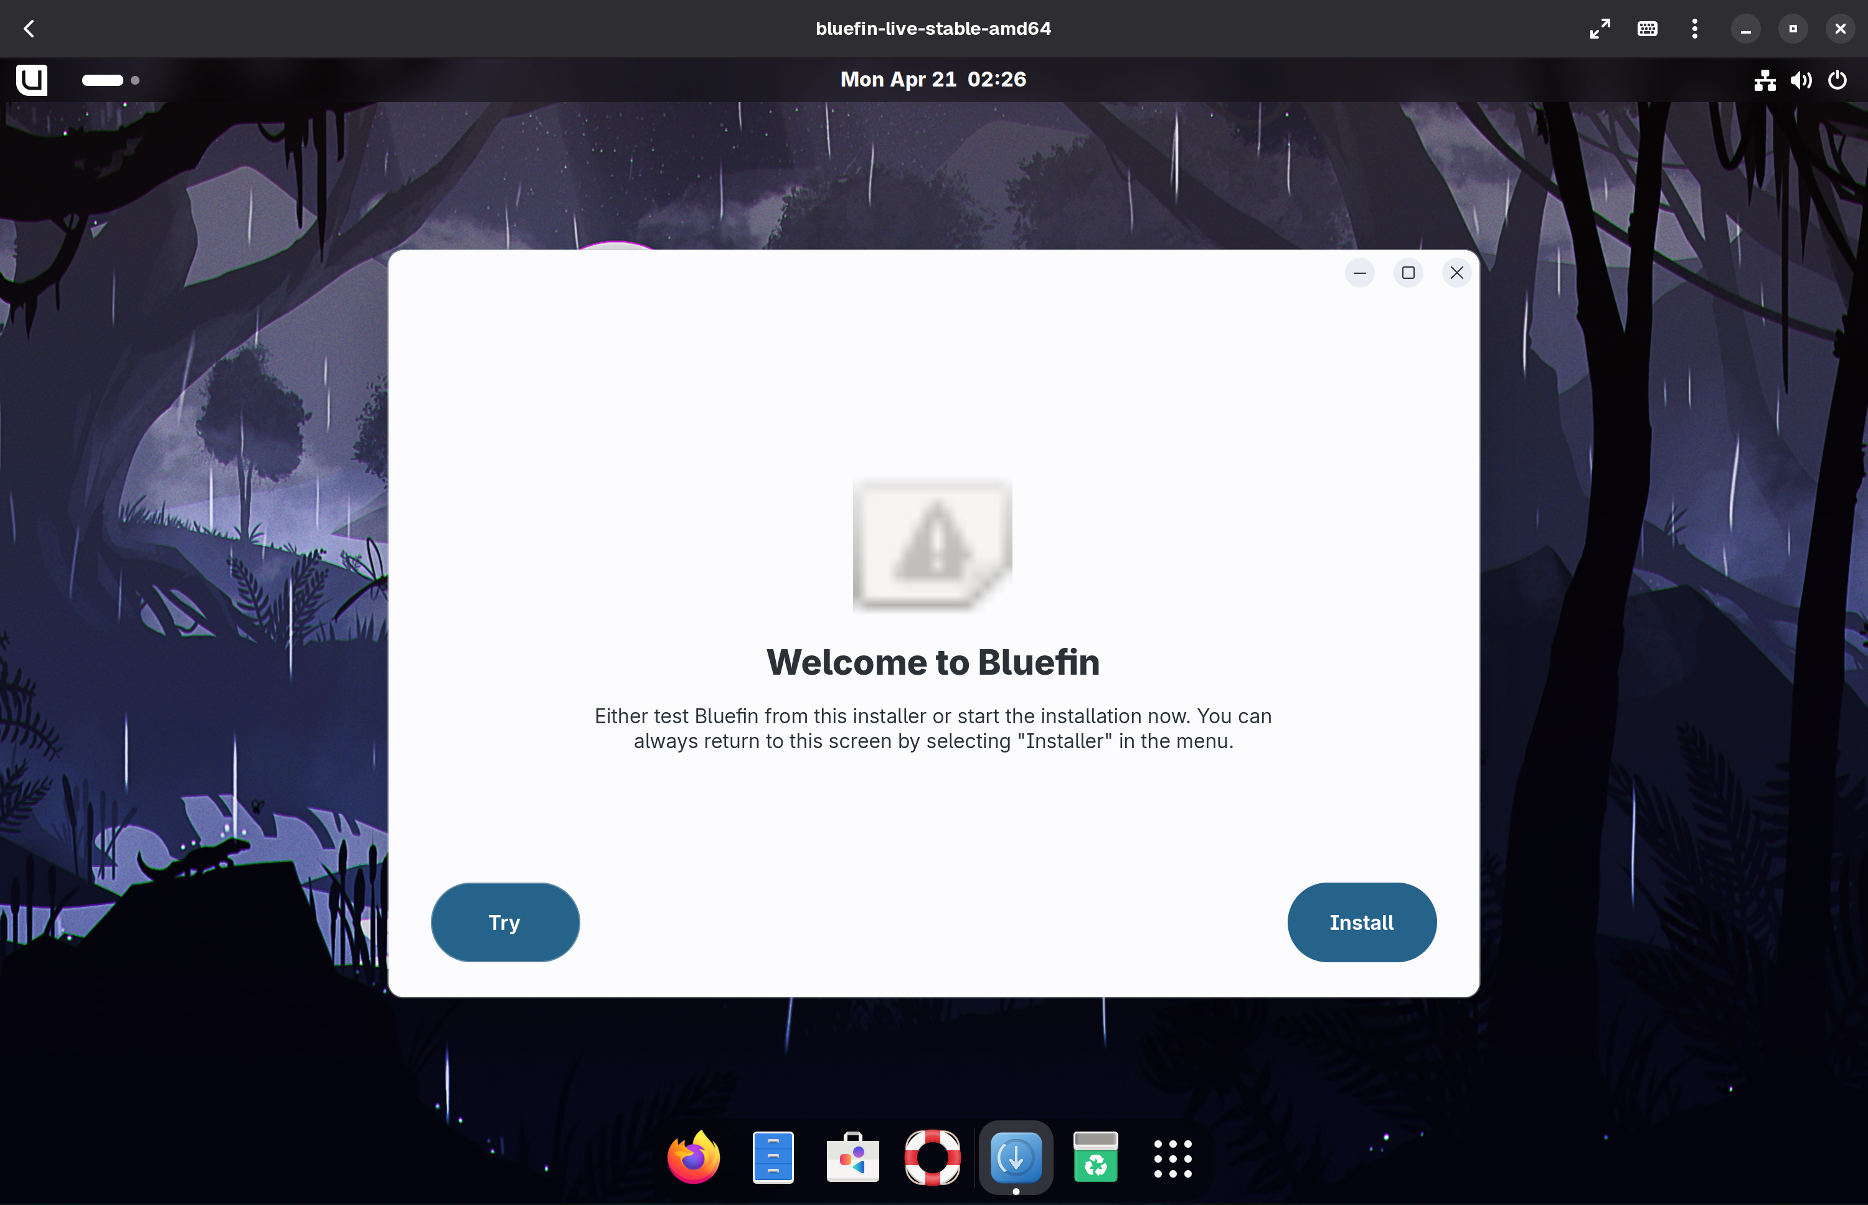Open the clock and calendar menu
The width and height of the screenshot is (1868, 1205).
pos(933,80)
